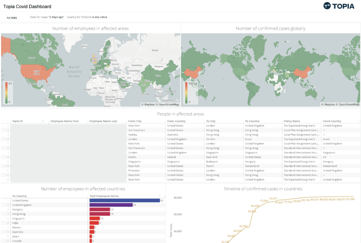Sort by Policy Name column header
This screenshot has width=361, height=243.
pyautogui.click(x=292, y=121)
